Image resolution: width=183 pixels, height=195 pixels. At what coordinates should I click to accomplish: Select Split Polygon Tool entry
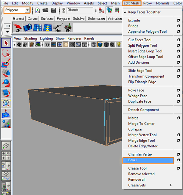point(142,46)
